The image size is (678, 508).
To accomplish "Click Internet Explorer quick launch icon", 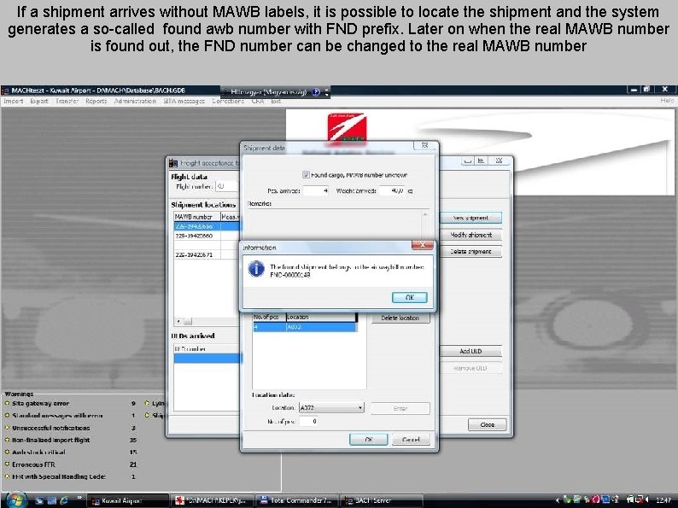I will [x=64, y=500].
